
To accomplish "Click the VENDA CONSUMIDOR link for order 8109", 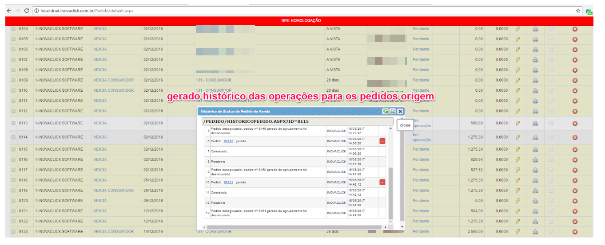I will tap(113, 80).
